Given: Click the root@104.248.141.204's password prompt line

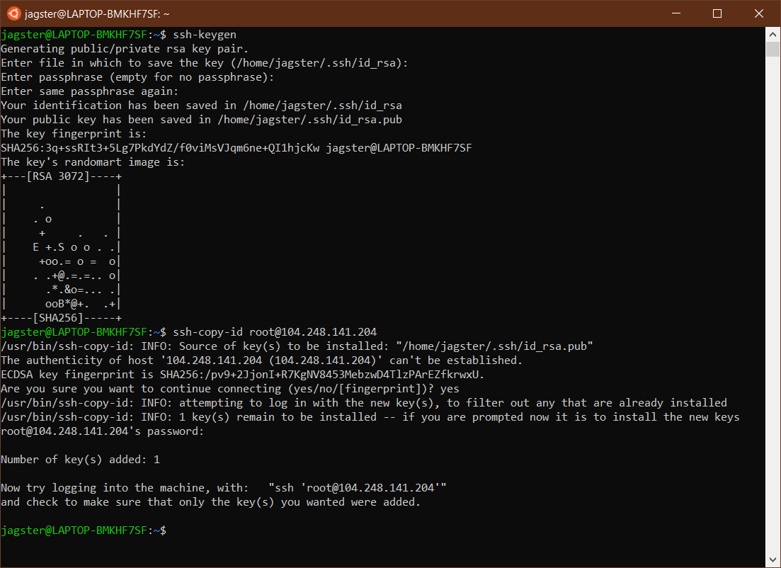Looking at the screenshot, I should coord(103,431).
